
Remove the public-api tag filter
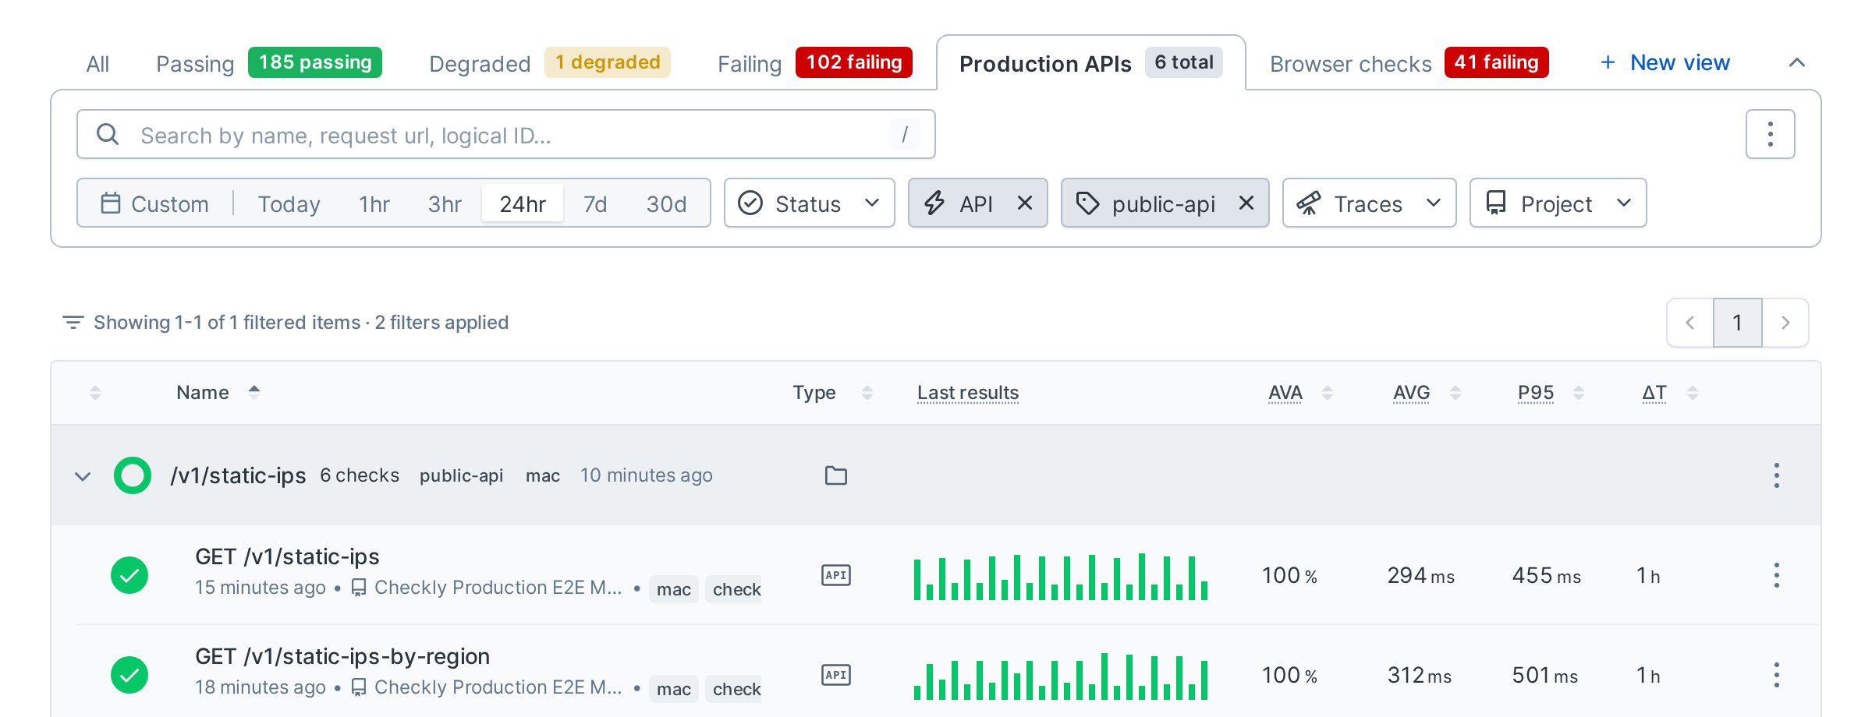click(1246, 203)
